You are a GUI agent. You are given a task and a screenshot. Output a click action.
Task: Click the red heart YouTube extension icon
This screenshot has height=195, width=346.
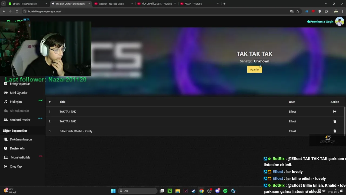(313, 11)
